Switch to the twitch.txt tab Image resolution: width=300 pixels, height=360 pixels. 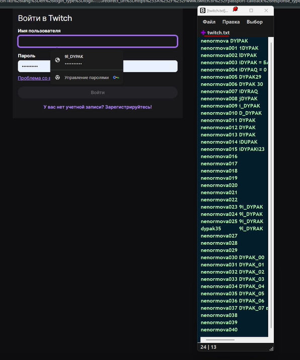(218, 33)
